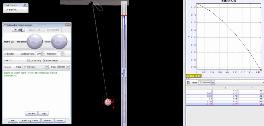
Task: Click the first data point at top of plot
Action: point(197,3)
